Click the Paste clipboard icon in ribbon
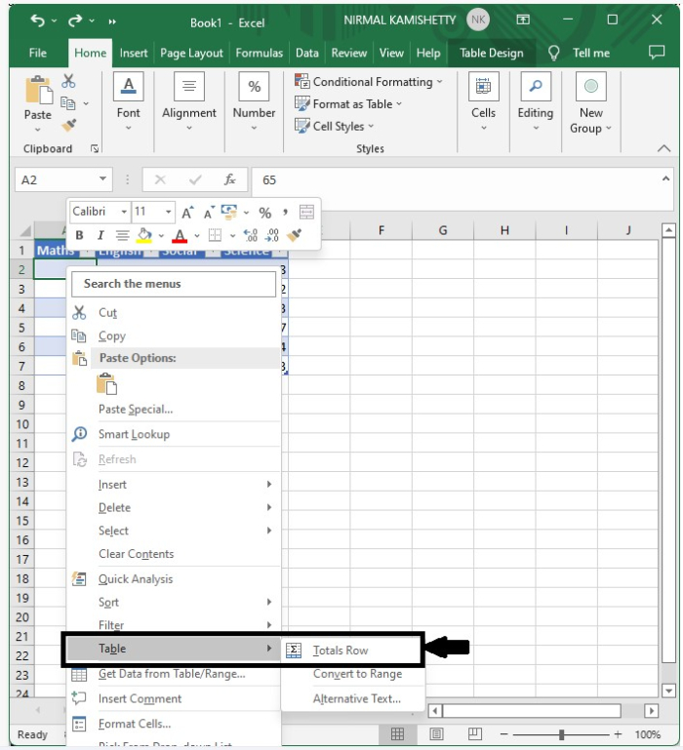The height and width of the screenshot is (750, 683). tap(38, 90)
